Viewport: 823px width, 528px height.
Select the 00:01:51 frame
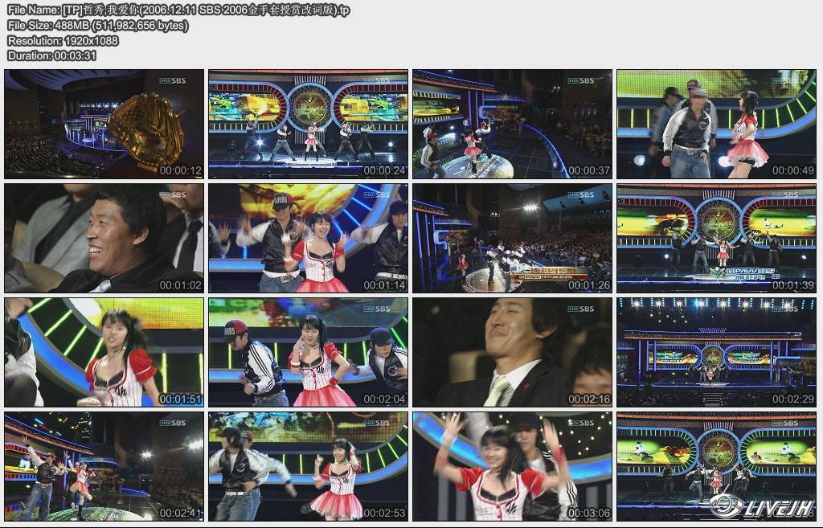click(x=104, y=352)
